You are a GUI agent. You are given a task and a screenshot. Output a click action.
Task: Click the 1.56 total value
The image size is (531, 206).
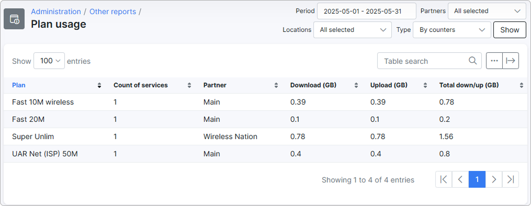tap(446, 136)
